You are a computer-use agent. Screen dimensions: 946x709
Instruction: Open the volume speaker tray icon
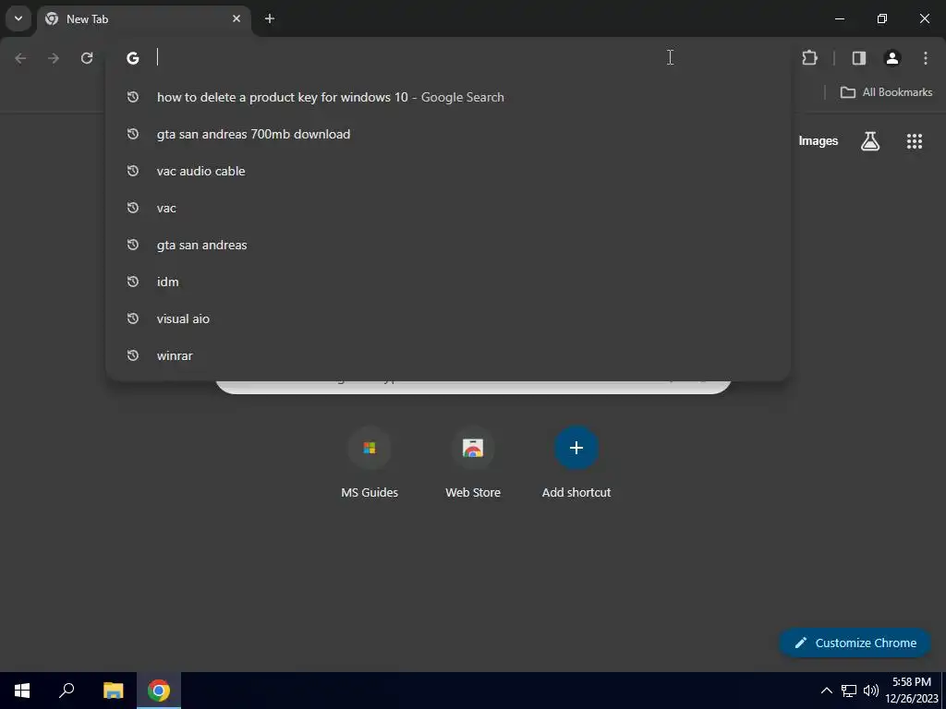[870, 691]
